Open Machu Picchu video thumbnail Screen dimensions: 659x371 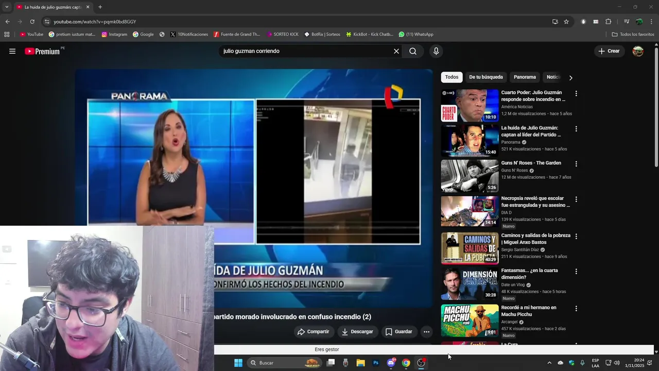point(470,321)
